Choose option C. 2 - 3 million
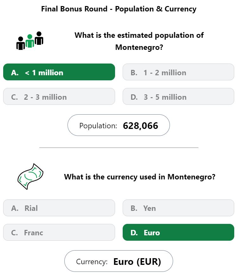This screenshot has height=275, width=239. (59, 97)
